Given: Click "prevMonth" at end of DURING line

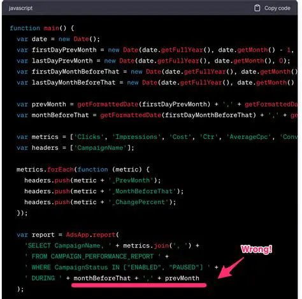Looking at the screenshot, I should (182, 278).
